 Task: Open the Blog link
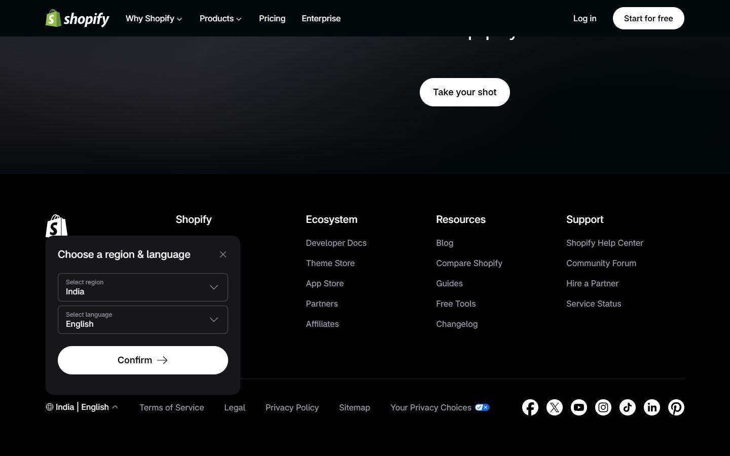445,243
